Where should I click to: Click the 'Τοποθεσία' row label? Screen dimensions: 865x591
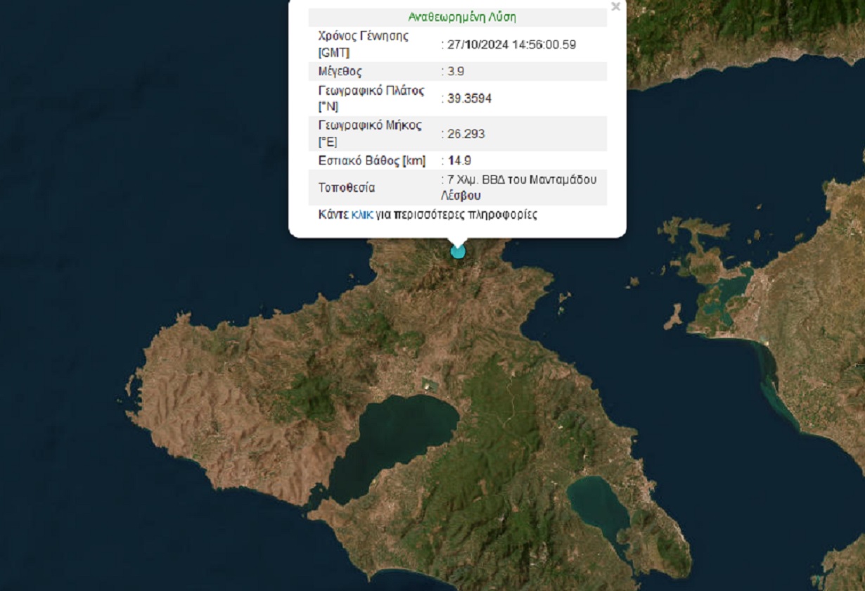(347, 188)
